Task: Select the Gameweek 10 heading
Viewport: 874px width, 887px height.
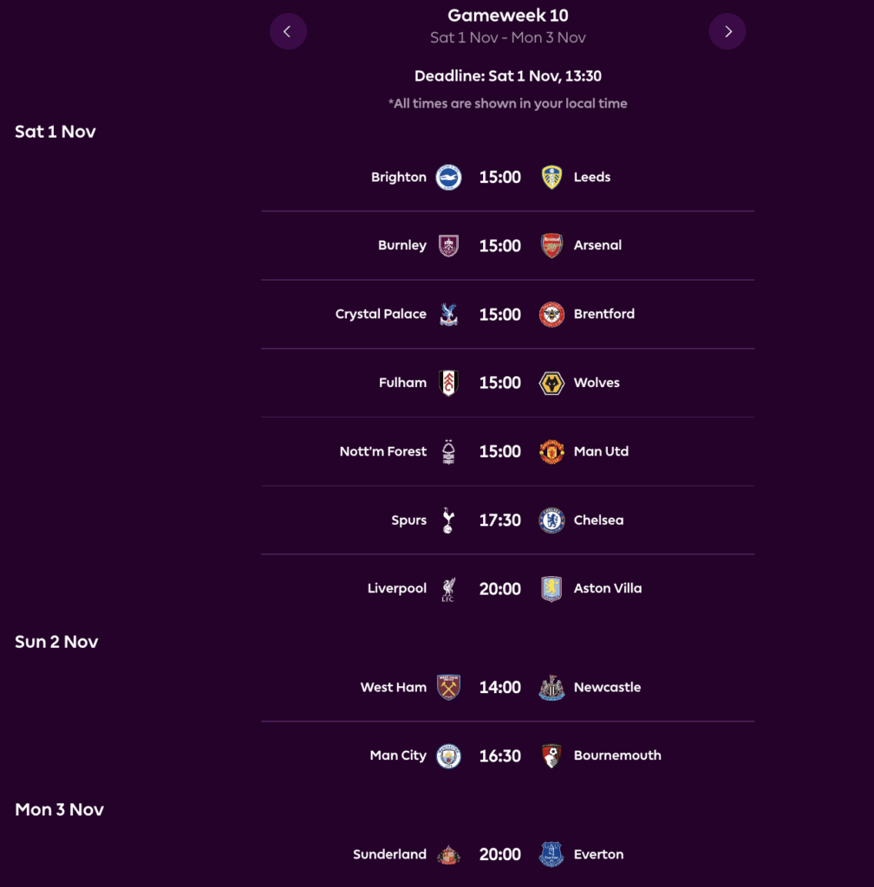Action: [507, 15]
